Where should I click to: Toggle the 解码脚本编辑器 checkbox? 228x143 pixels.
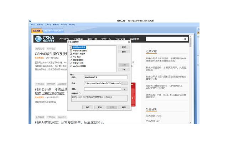pyautogui.click(x=71, y=54)
